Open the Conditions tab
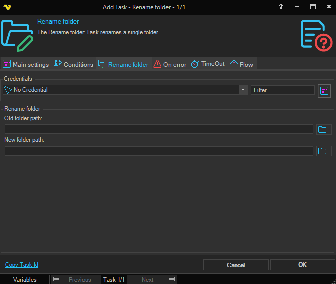 click(73, 64)
